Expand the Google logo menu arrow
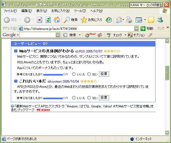This screenshot has width=171, height=143. [18, 35]
